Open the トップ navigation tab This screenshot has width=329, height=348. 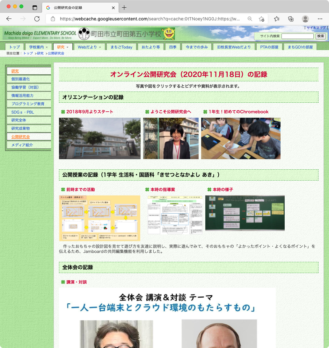pyautogui.click(x=14, y=47)
